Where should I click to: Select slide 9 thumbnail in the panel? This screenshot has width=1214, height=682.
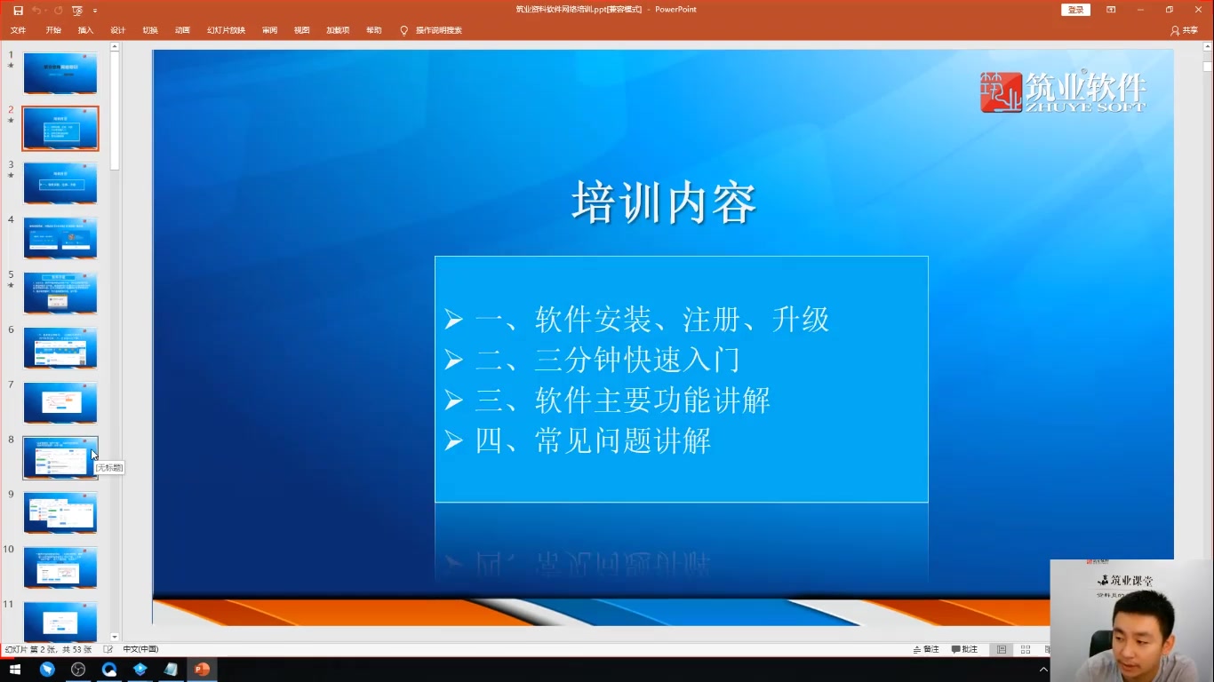point(60,513)
